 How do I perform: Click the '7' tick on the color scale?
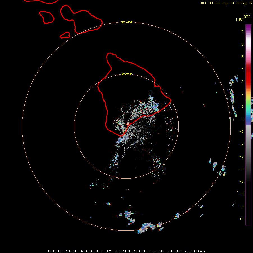243,31
